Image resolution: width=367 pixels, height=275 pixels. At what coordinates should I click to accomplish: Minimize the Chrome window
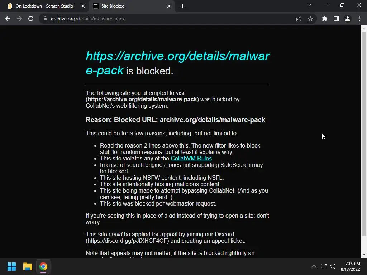325,5
